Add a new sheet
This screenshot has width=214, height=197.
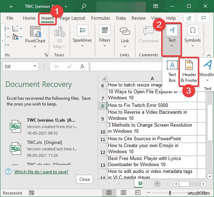157,184
